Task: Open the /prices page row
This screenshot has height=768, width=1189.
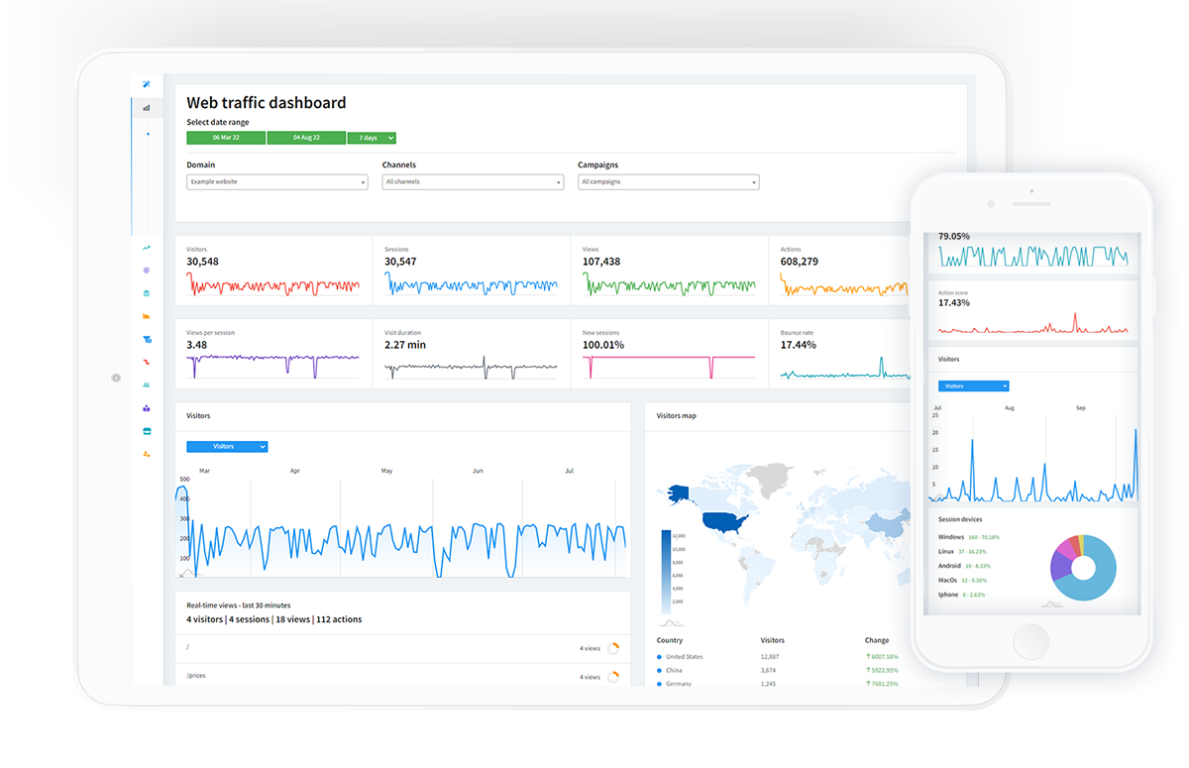Action: coord(402,676)
